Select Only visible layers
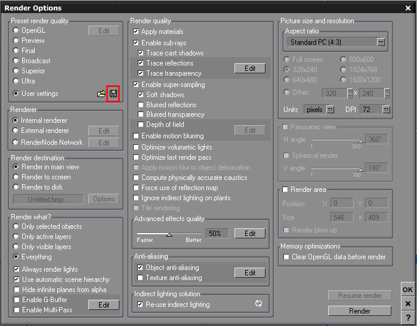The image size is (417, 326). pyautogui.click(x=16, y=246)
